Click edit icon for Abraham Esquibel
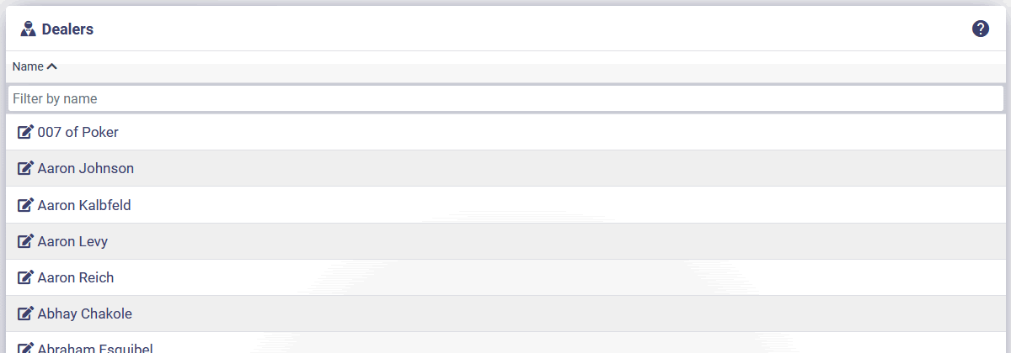This screenshot has width=1011, height=353. (26, 348)
